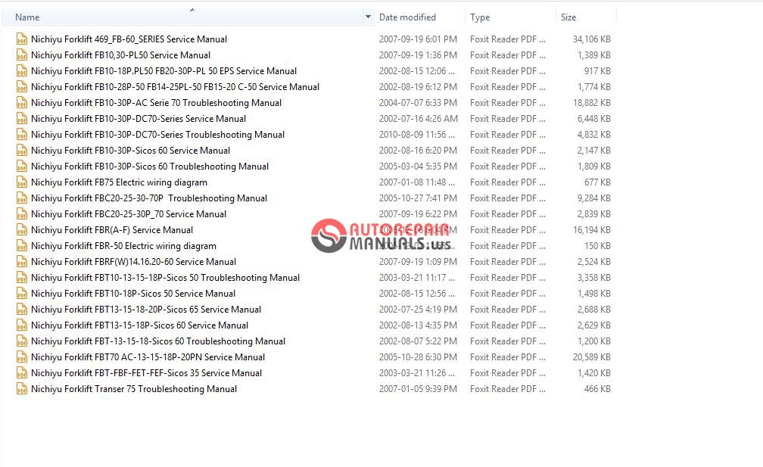Sort files by Size column header
The height and width of the screenshot is (467, 763).
point(568,17)
